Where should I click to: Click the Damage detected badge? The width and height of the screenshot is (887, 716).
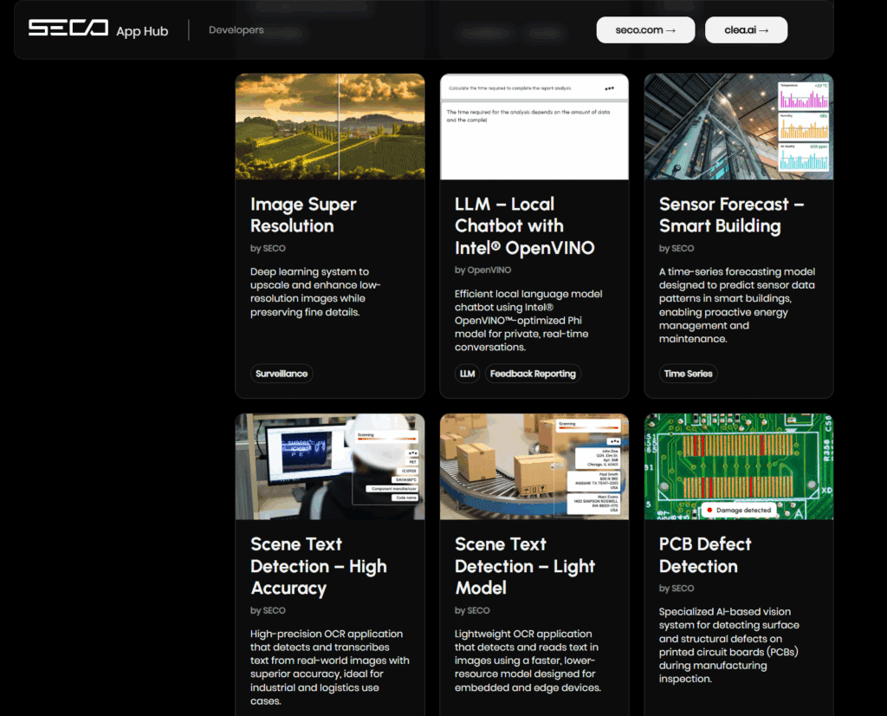tap(739, 510)
